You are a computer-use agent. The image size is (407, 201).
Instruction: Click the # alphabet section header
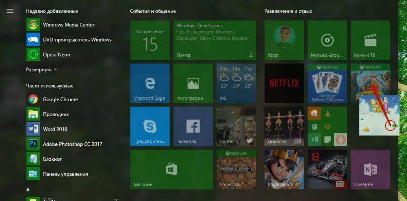(x=27, y=189)
